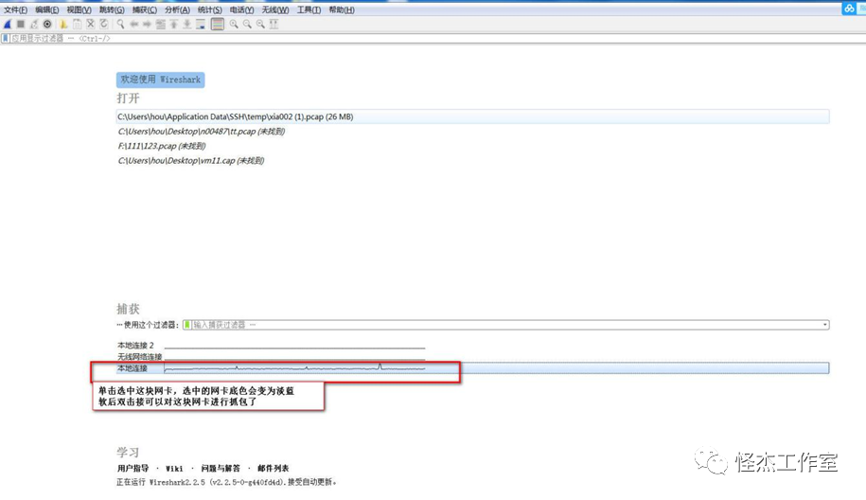Viewport: 866px width, 500px height.
Task: Open the 视图(V) menu
Action: 79,10
